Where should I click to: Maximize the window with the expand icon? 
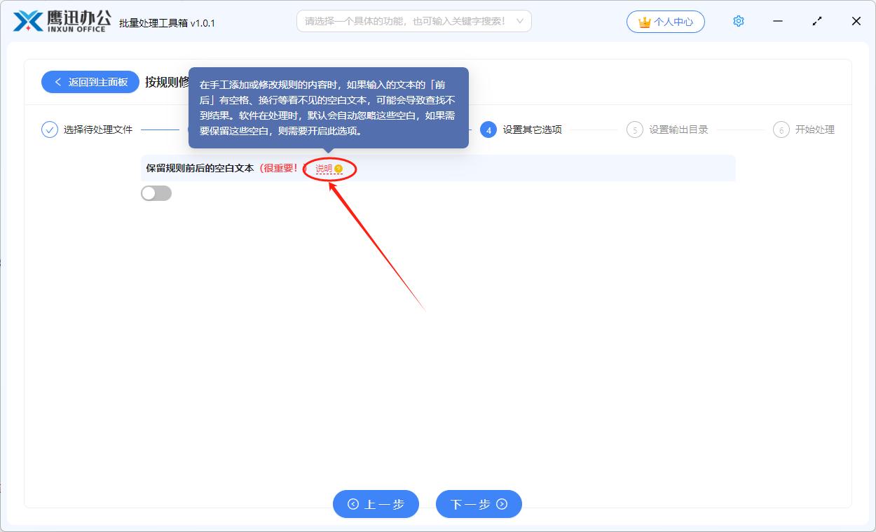(817, 22)
